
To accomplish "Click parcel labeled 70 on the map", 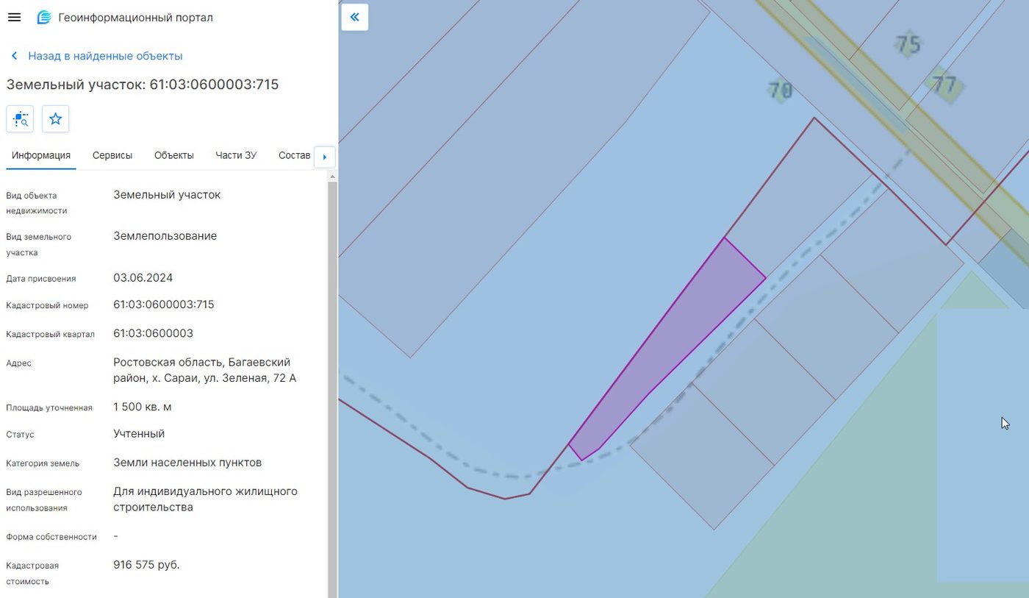I will pyautogui.click(x=780, y=90).
